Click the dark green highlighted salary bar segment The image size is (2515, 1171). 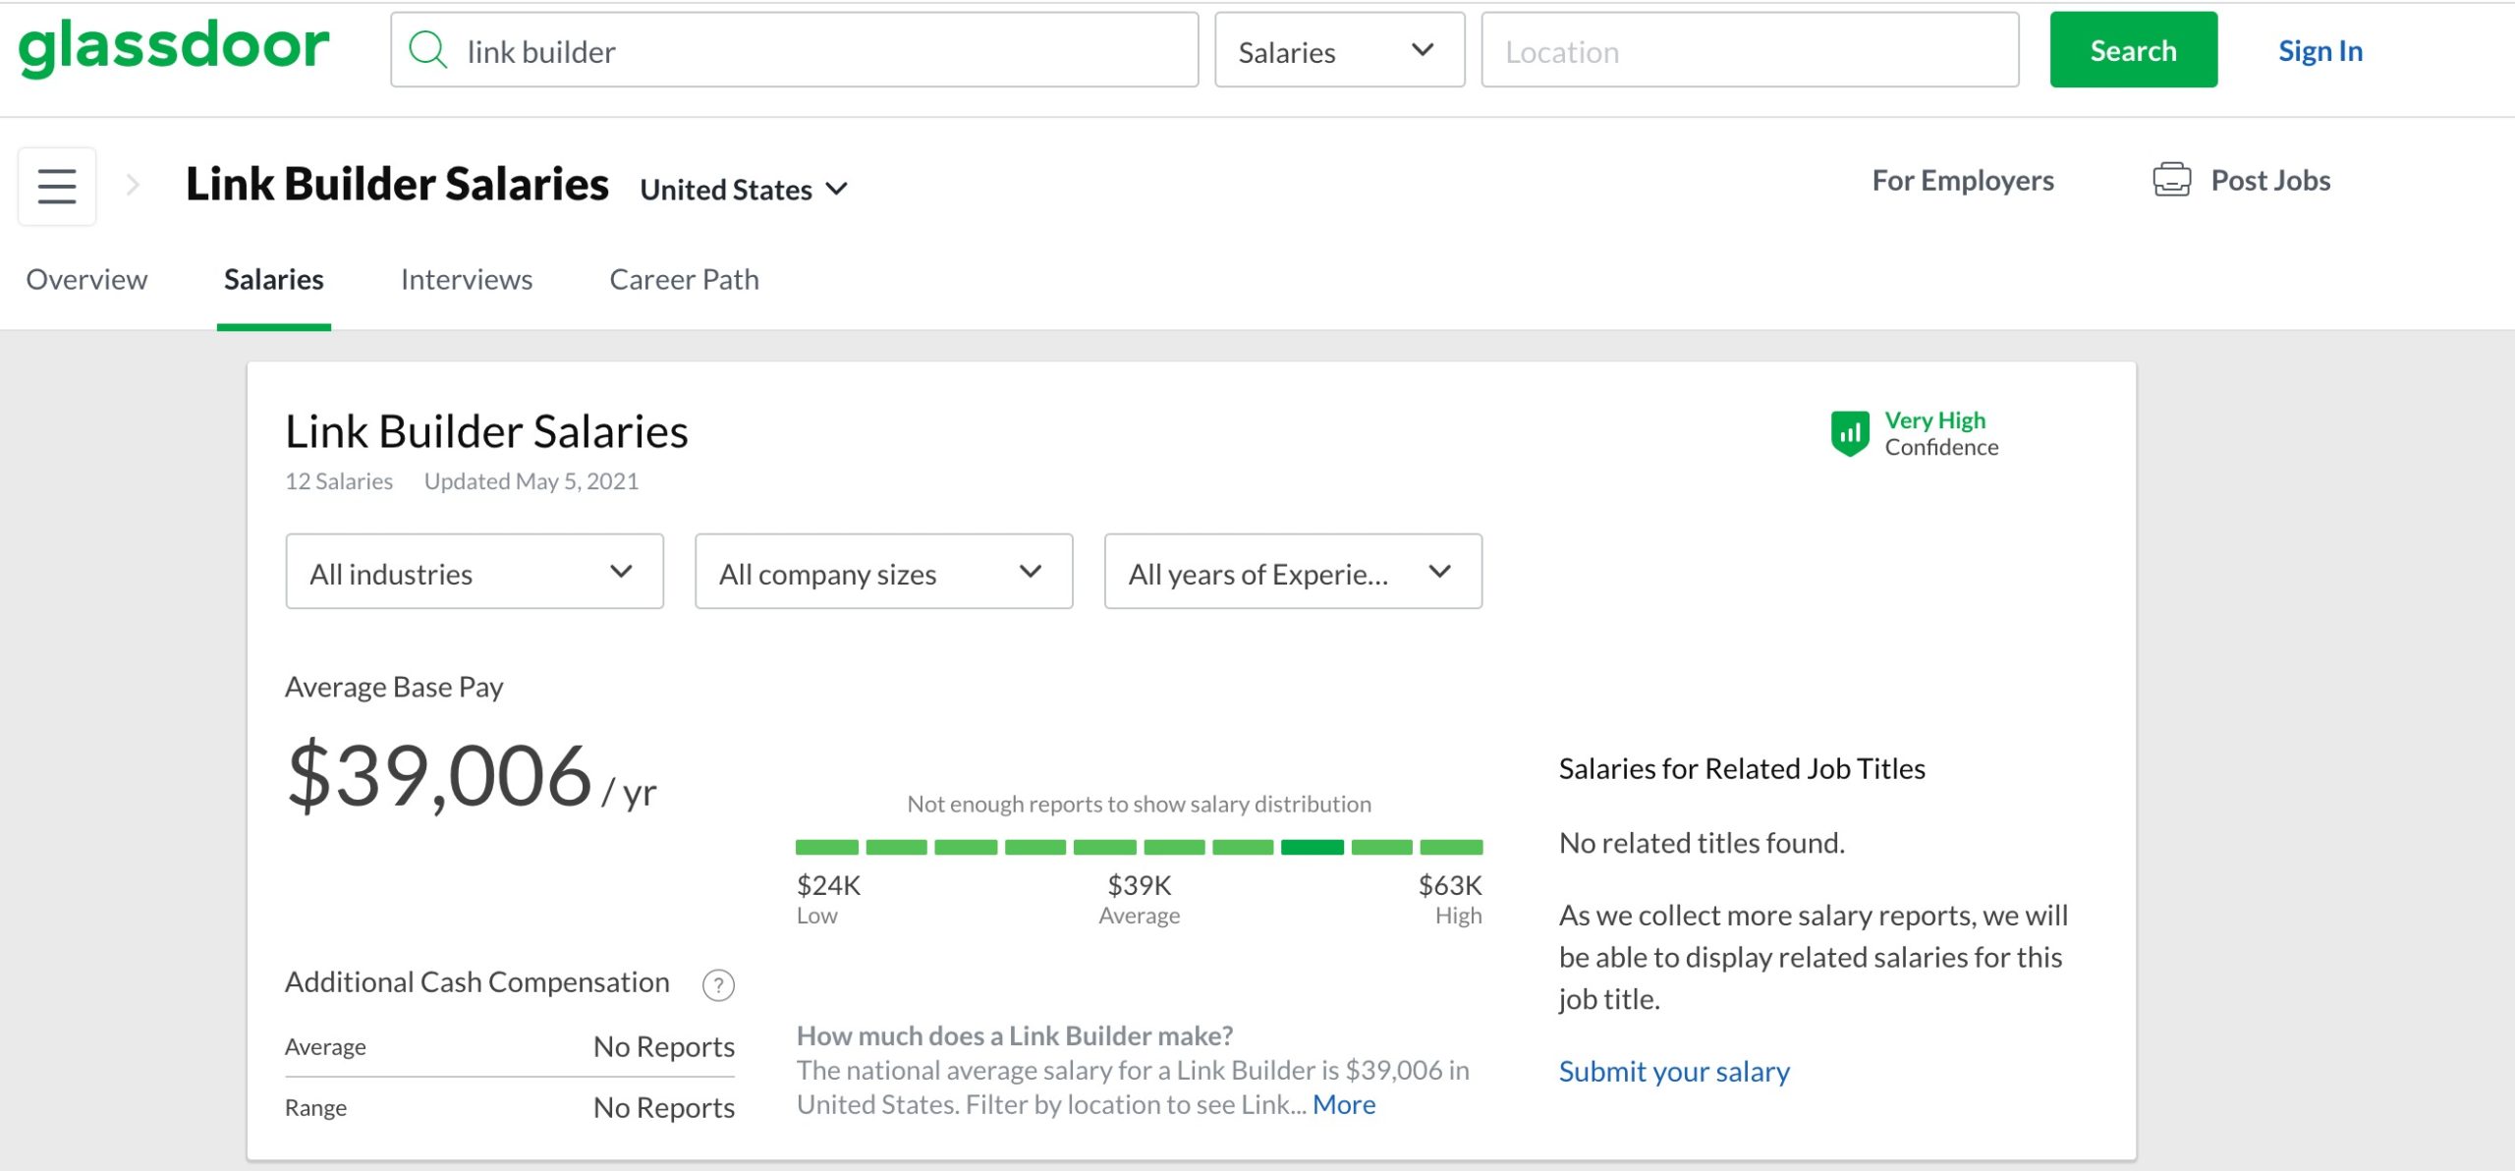1312,847
